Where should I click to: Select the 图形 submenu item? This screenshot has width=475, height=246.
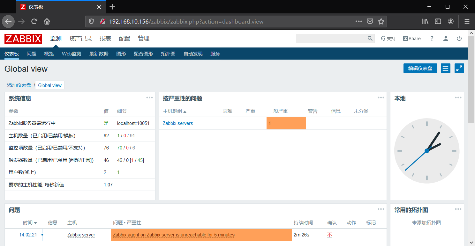point(121,54)
